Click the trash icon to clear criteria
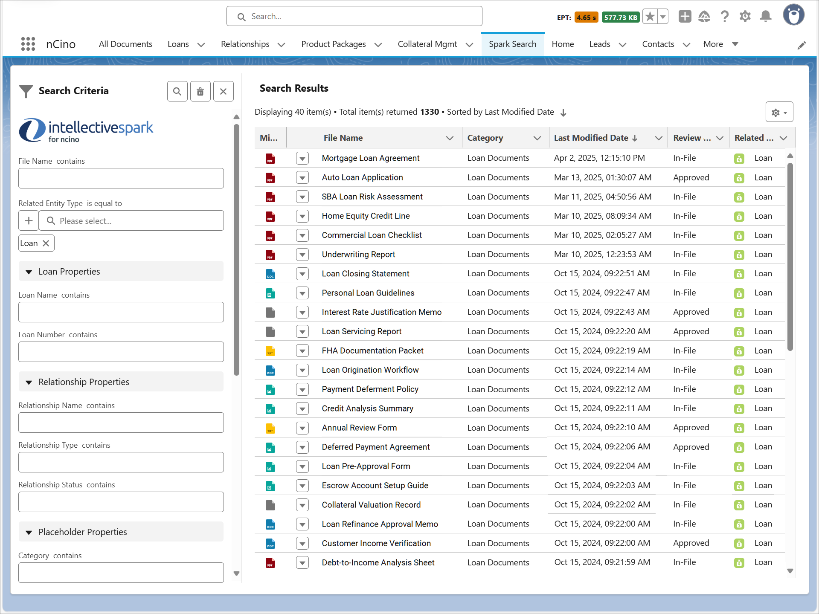The width and height of the screenshot is (819, 614). pyautogui.click(x=200, y=91)
